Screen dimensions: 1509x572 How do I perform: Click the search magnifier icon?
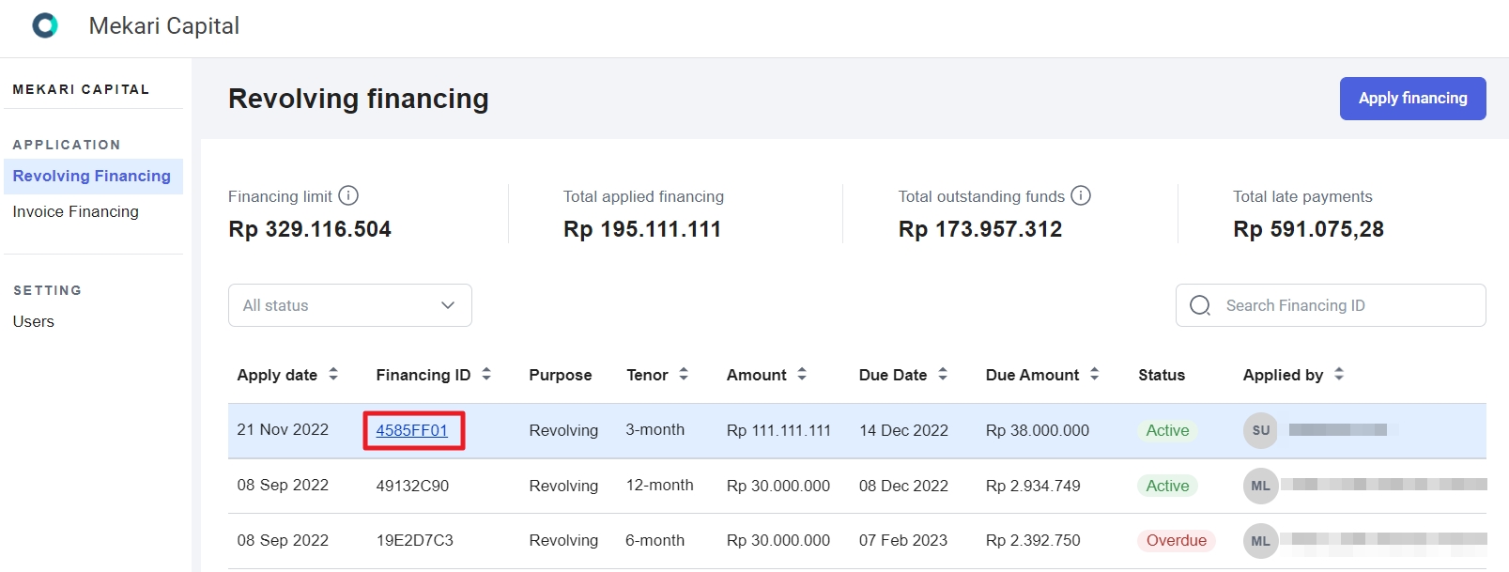pos(1200,305)
